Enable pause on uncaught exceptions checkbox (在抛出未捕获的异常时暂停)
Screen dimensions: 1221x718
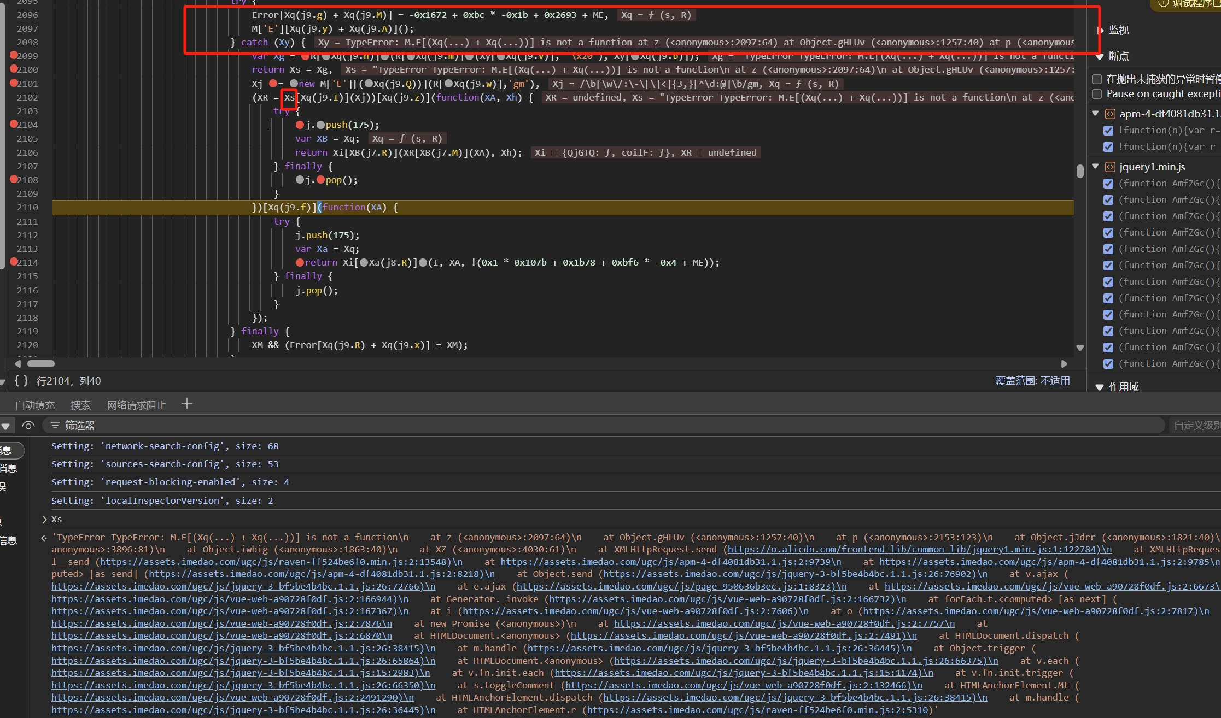(x=1097, y=79)
